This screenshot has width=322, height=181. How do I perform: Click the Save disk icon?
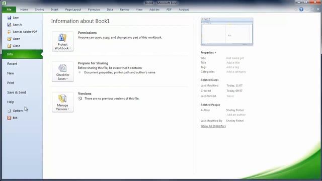[x=9, y=18]
